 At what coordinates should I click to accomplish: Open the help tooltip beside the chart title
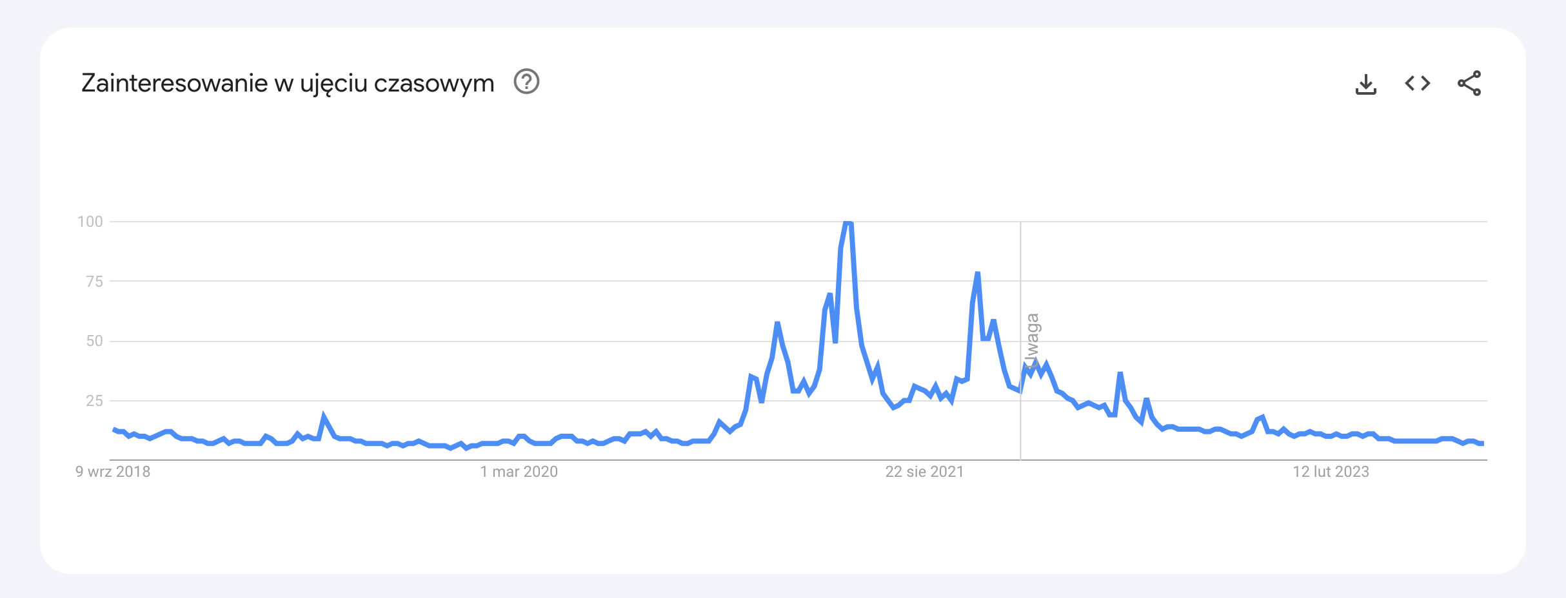526,82
